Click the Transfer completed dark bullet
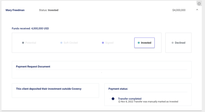Viewport: 205px width, 112px height. click(113, 99)
